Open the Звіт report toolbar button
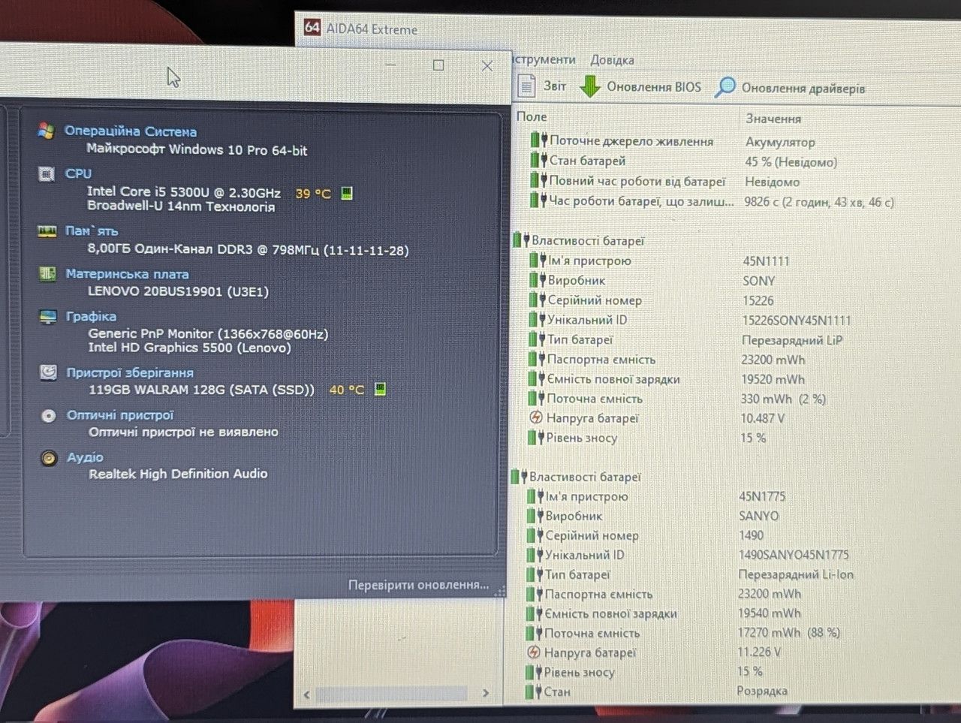This screenshot has height=723, width=961. (x=542, y=86)
